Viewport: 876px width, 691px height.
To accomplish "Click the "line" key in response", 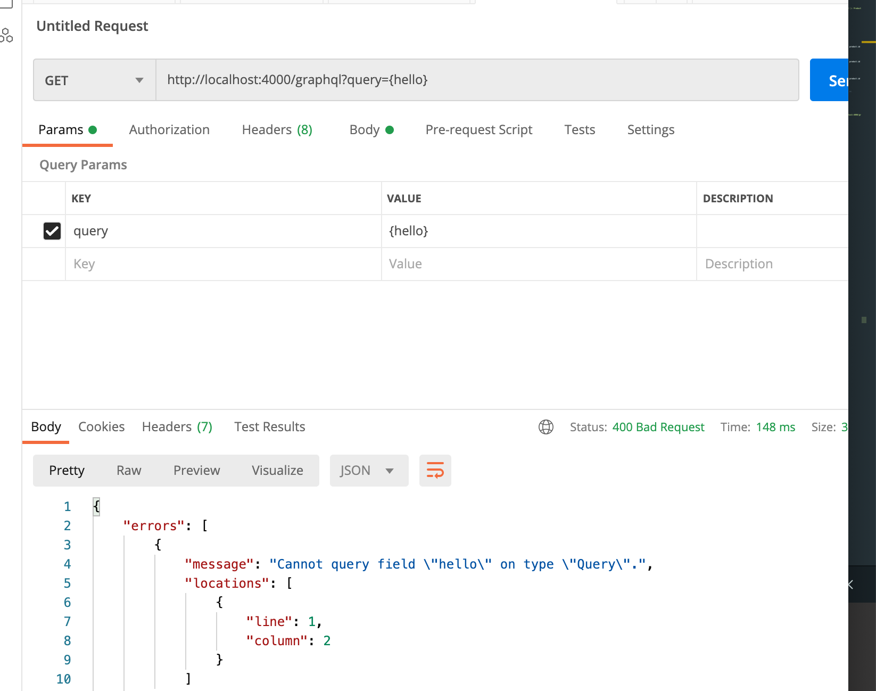I will [270, 622].
